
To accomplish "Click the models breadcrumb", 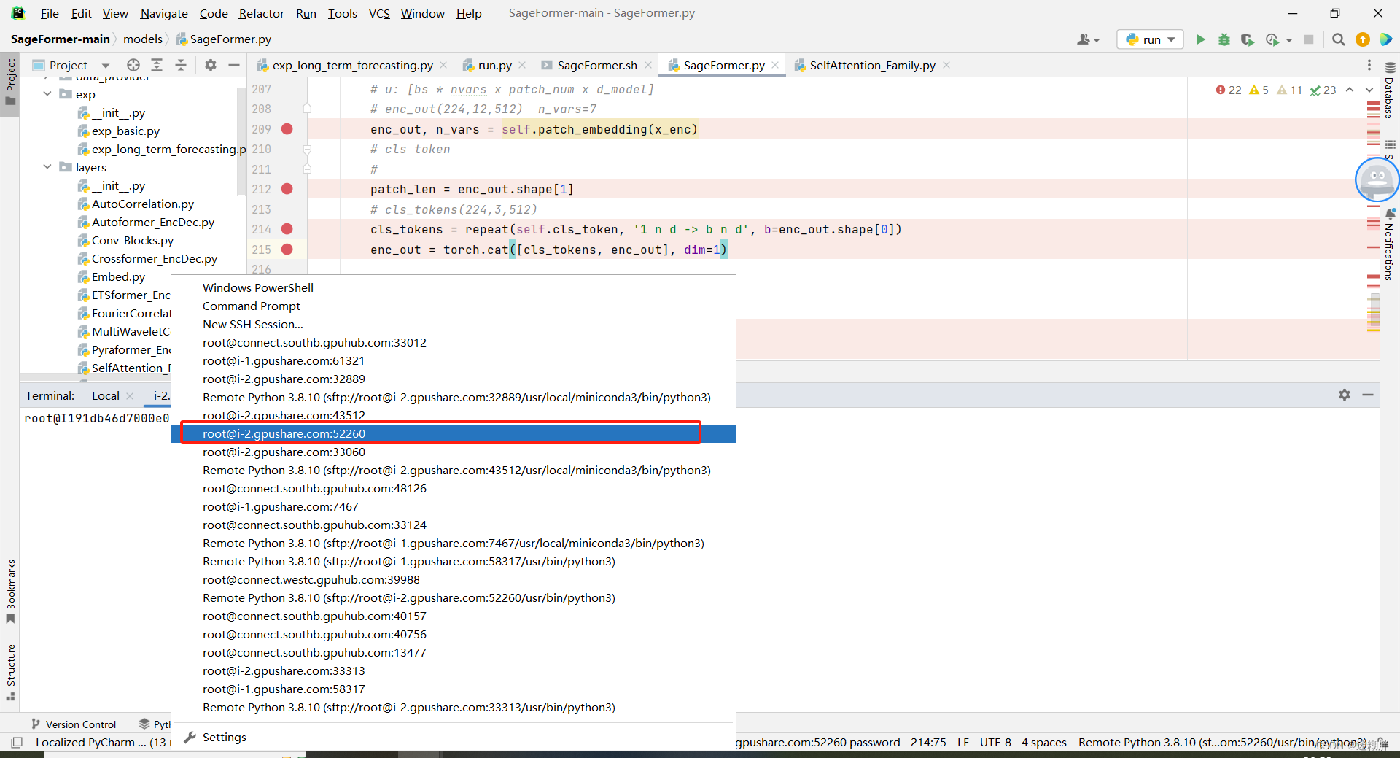I will point(143,39).
